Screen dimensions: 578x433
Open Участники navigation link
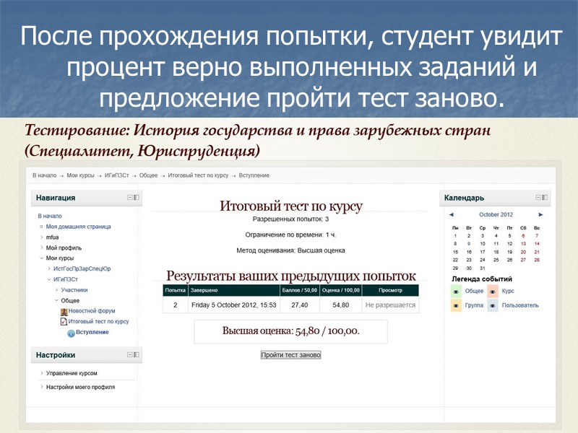coord(74,290)
